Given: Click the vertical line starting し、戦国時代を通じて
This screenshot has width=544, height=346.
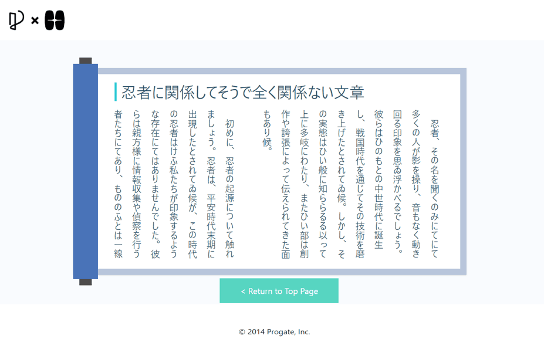Looking at the screenshot, I should [360, 184].
